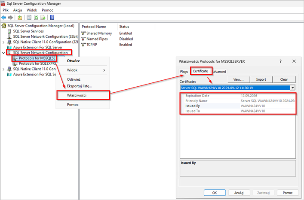
Task: Choose Pomoc in the context menu
Action: (83, 105)
